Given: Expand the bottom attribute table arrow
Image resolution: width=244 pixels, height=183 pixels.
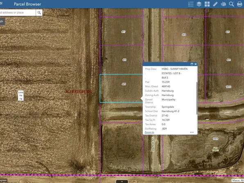Looking at the screenshot, I should coord(122,181).
